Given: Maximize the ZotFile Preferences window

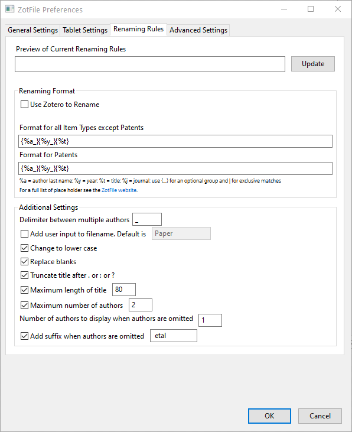Looking at the screenshot, I should click(311, 9).
